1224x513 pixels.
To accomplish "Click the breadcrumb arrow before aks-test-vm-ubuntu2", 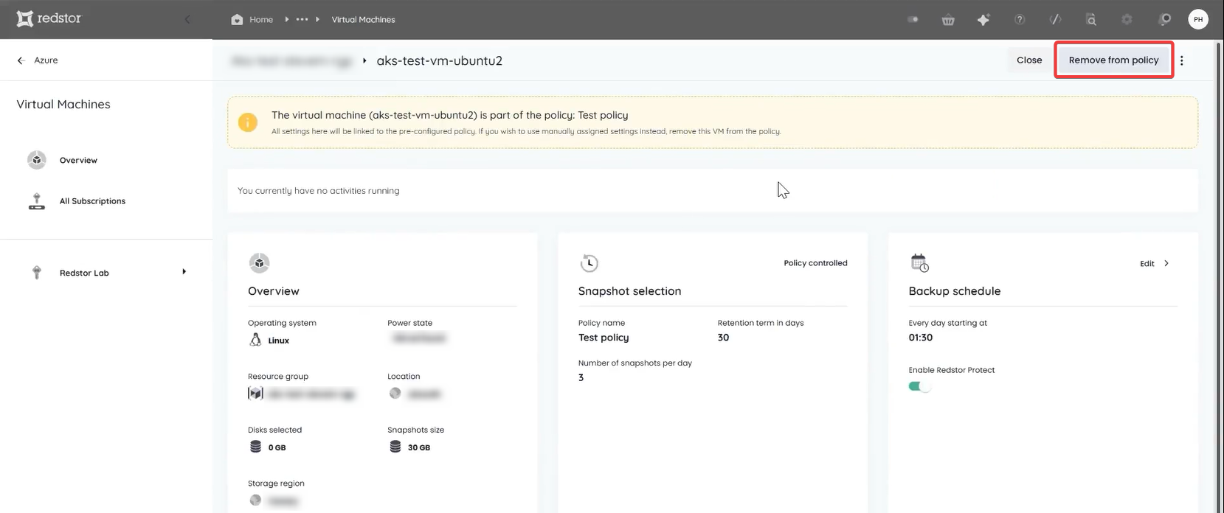I will click(x=364, y=60).
